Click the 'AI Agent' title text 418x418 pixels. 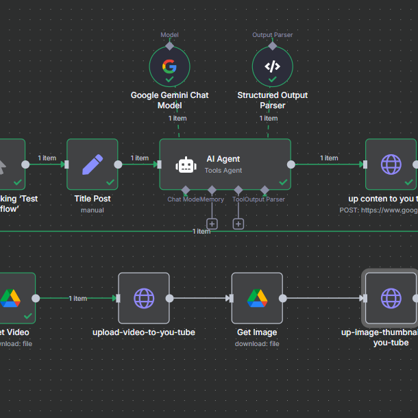(x=223, y=159)
